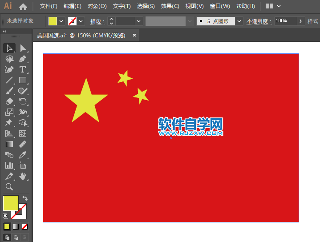This screenshot has height=242, width=320.
Task: Open the 文字(T) menu
Action: pyautogui.click(x=122, y=6)
